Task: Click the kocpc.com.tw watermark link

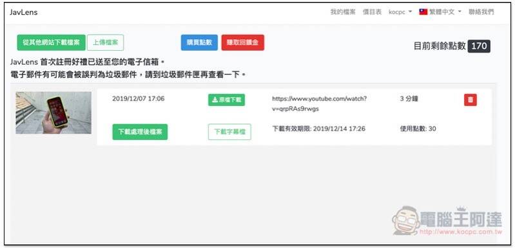Action: 462,232
